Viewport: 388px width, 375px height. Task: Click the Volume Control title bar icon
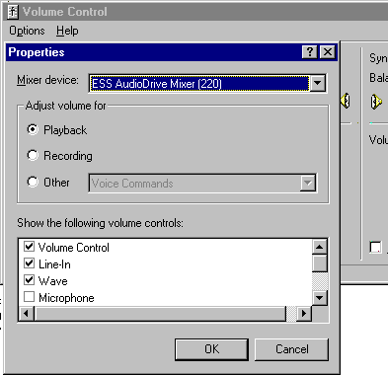tap(13, 12)
